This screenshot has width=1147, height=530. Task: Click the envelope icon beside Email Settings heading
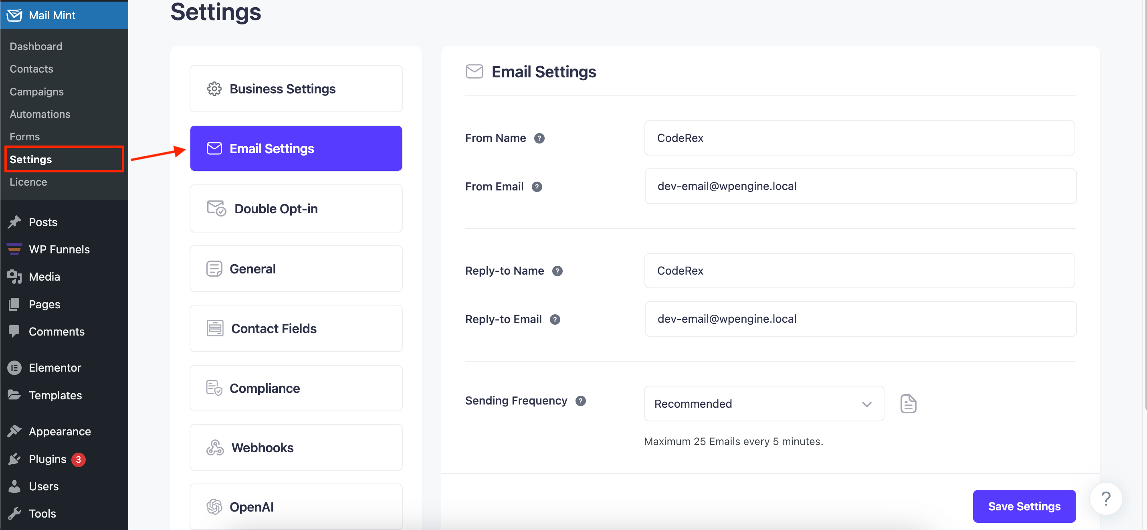coord(474,72)
